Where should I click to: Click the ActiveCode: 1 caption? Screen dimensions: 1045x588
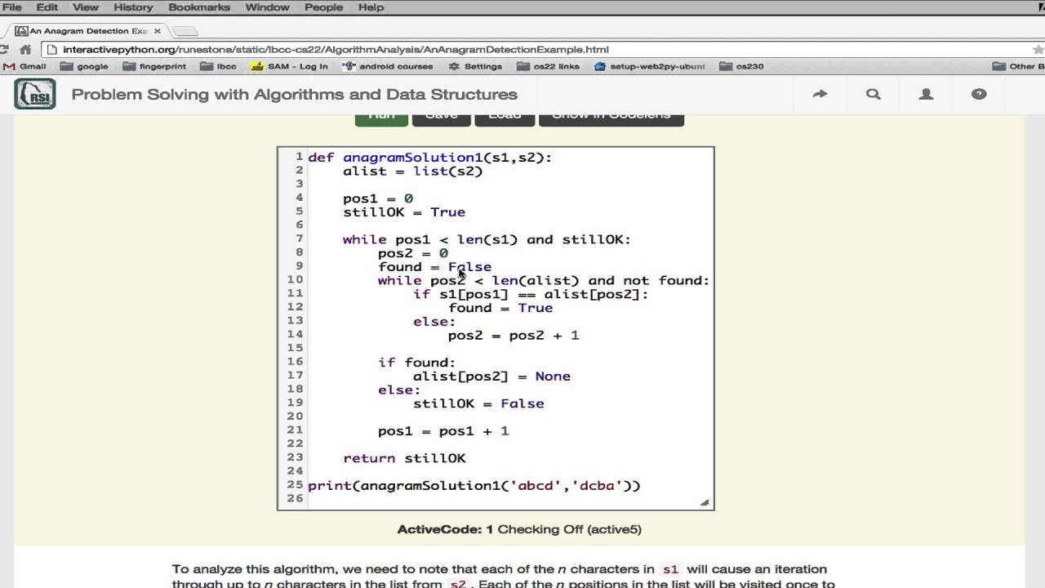[519, 529]
